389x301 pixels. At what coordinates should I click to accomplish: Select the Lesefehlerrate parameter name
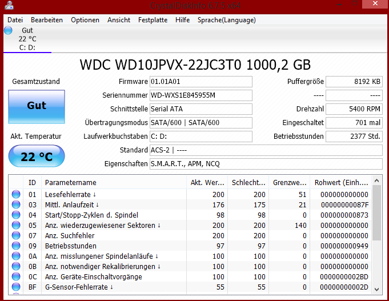click(70, 195)
